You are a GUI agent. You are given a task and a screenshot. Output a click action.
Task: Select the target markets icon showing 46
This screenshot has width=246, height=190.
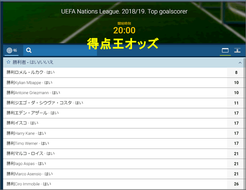tap(11, 50)
